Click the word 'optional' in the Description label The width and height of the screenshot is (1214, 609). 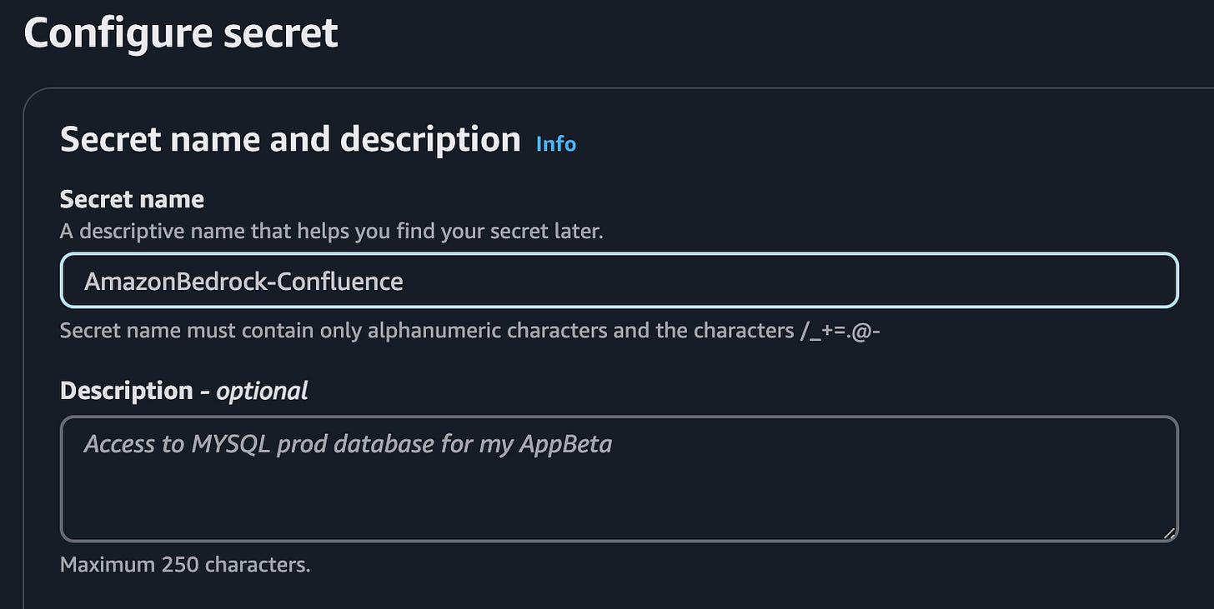coord(262,391)
